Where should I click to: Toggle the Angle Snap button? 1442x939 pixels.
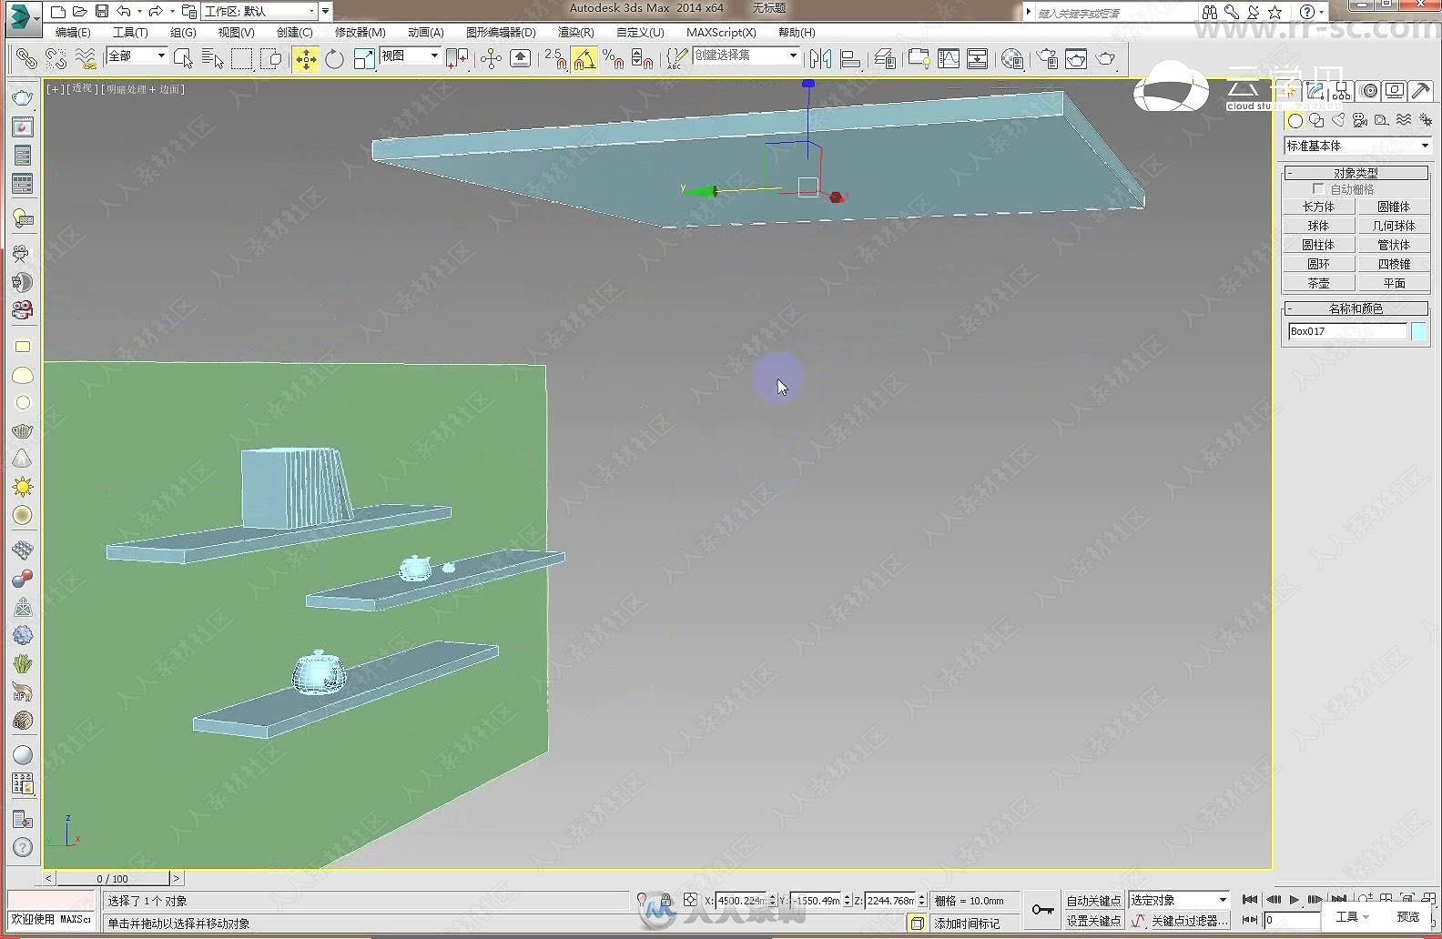[584, 59]
